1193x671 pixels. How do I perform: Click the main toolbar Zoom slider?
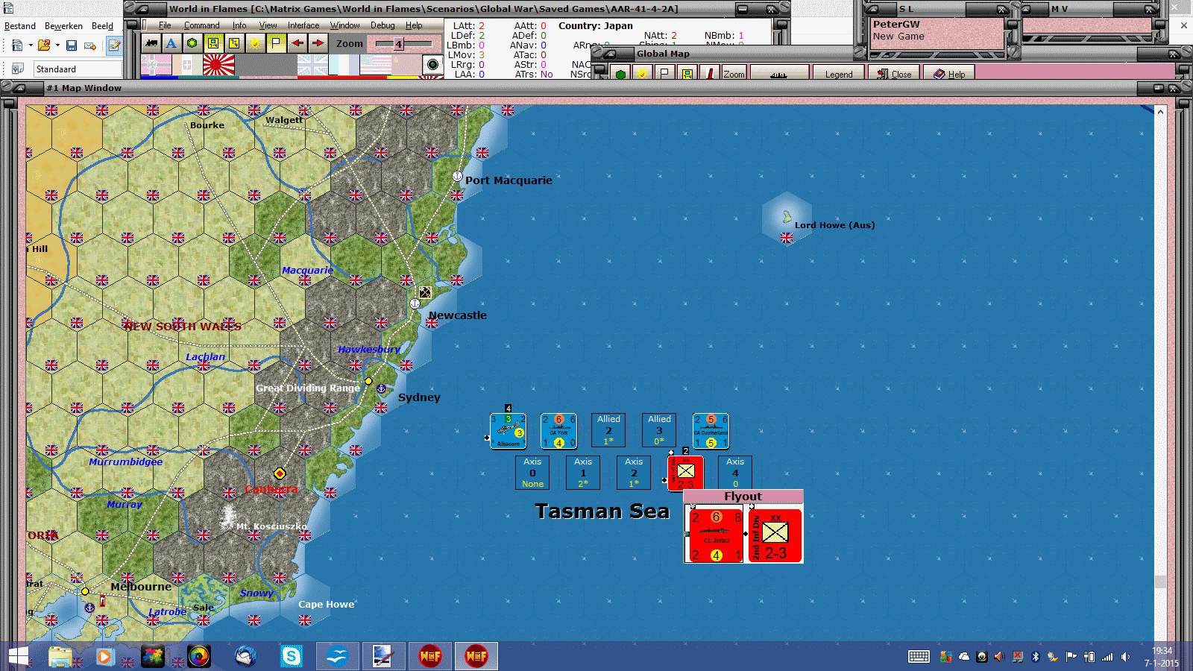(x=403, y=44)
